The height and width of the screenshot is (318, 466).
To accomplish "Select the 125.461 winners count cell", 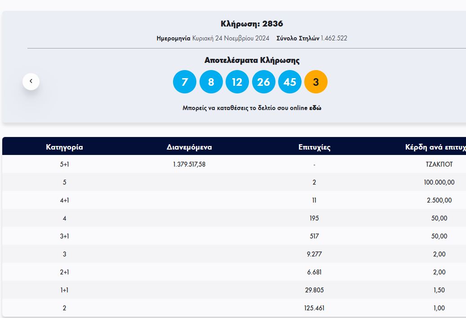I will click(314, 308).
